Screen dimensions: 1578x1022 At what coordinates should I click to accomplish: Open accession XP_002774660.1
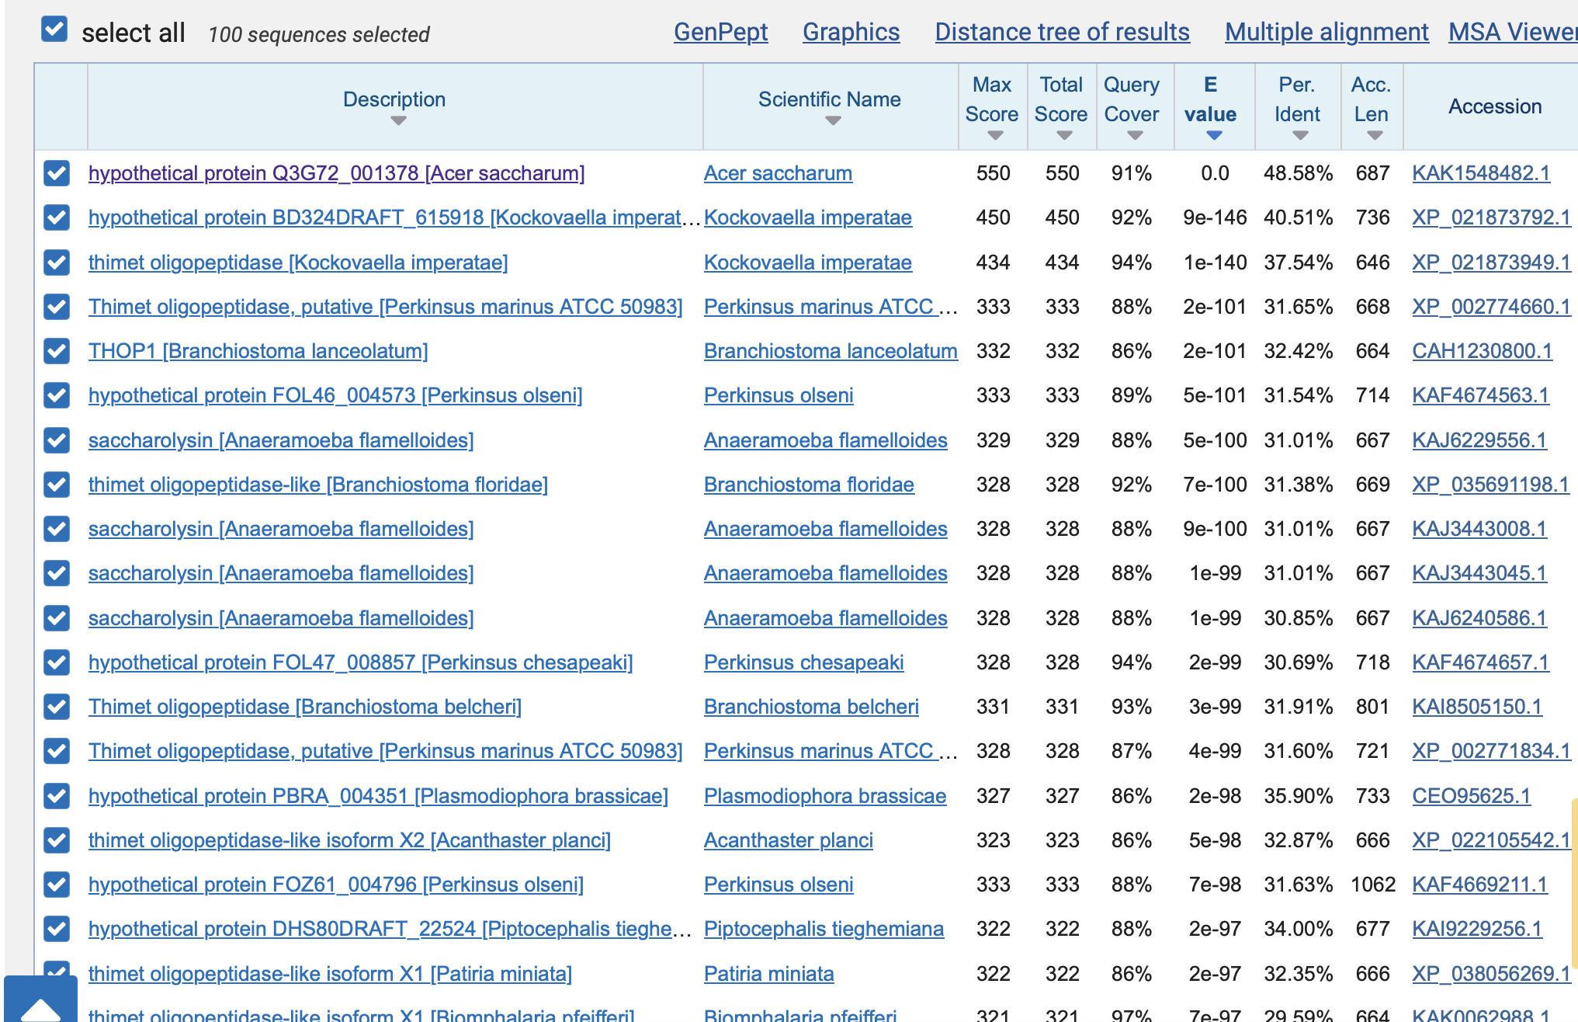point(1491,307)
